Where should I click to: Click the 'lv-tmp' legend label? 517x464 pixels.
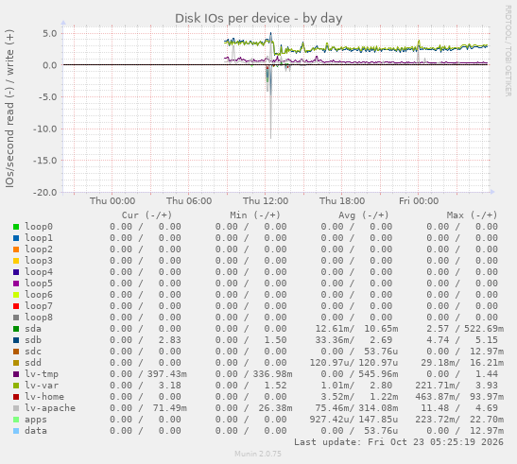click(42, 374)
